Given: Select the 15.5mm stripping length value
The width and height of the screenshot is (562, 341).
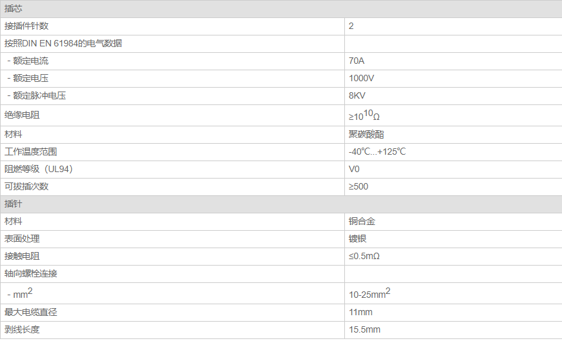Looking at the screenshot, I should [x=364, y=329].
